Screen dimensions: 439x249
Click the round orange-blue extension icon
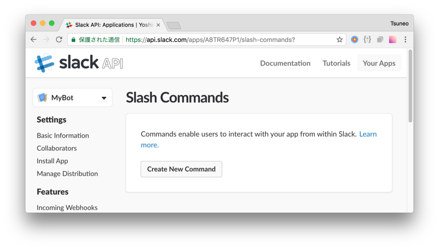point(355,39)
